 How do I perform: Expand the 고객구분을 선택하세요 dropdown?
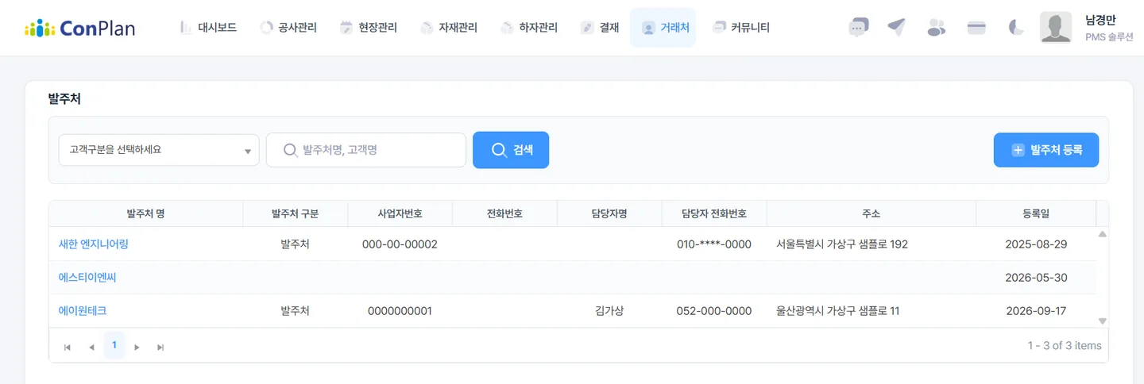click(159, 149)
